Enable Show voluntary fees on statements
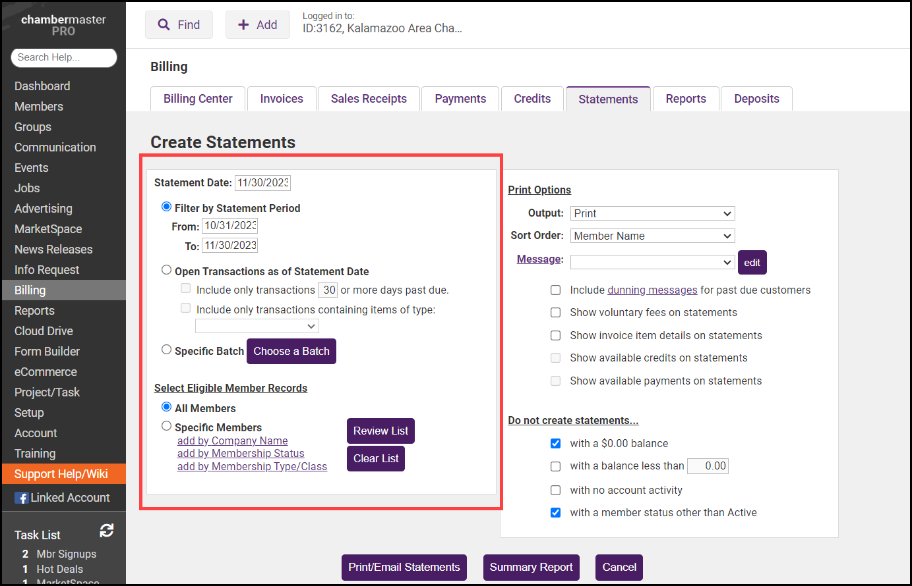 [556, 313]
